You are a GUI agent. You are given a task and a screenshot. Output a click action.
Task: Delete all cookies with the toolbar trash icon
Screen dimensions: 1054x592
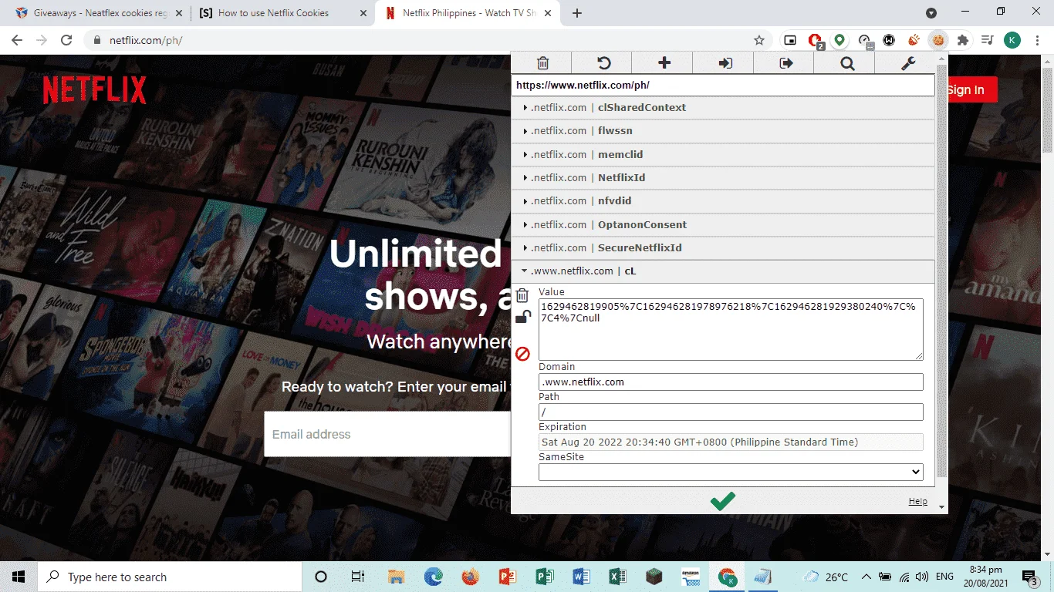click(542, 63)
